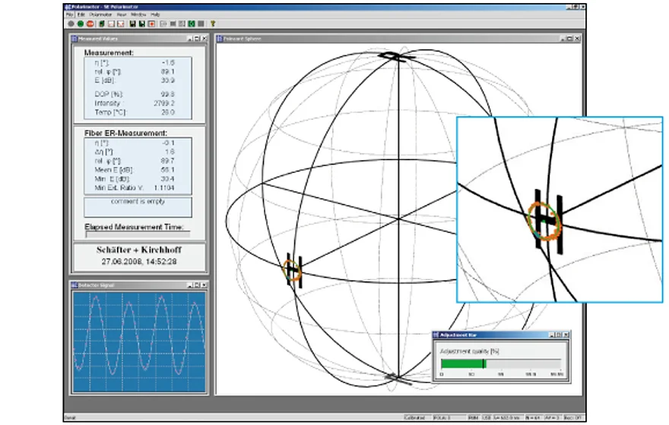Click the Detector Signal window title icon
The height and width of the screenshot is (425, 669).
click(x=74, y=285)
